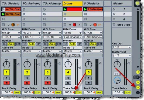Toggle the Returns section R button

click(x=138, y=77)
